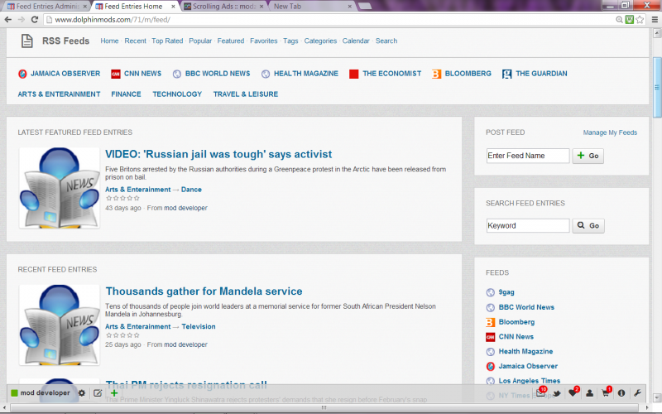Screen dimensions: 662x414
Task: Click in the Enter Feed Name field
Action: tap(528, 156)
